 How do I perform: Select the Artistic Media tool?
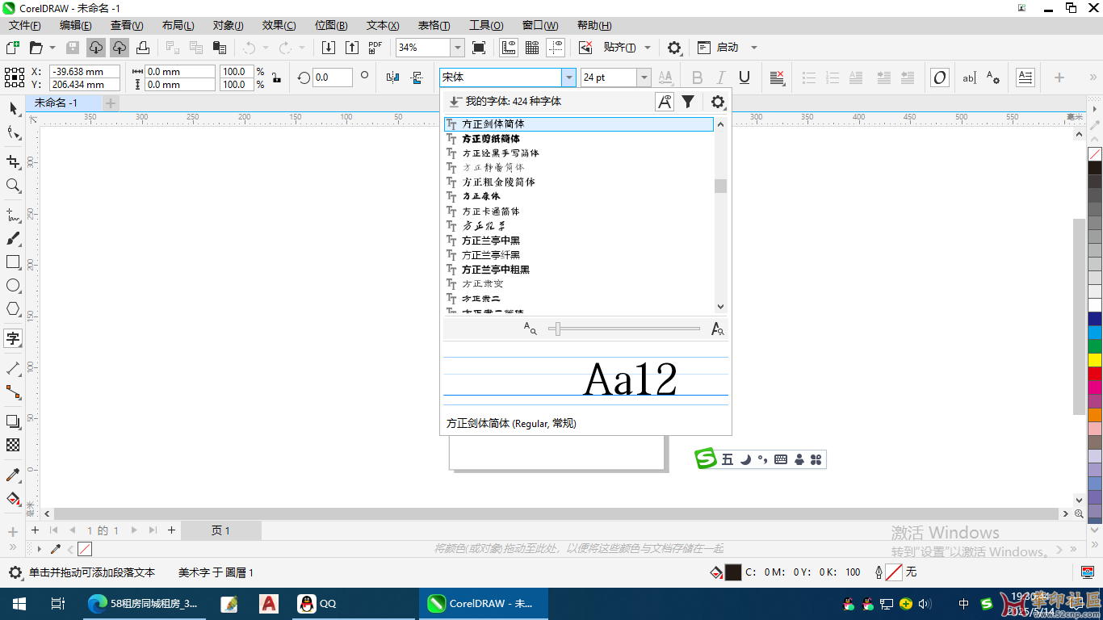13,239
